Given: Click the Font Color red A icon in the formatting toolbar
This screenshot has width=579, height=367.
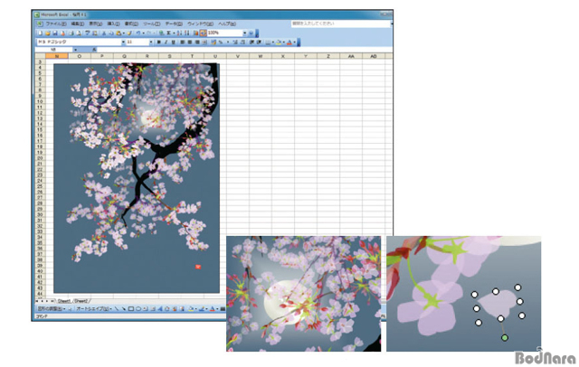Looking at the screenshot, I should [289, 42].
